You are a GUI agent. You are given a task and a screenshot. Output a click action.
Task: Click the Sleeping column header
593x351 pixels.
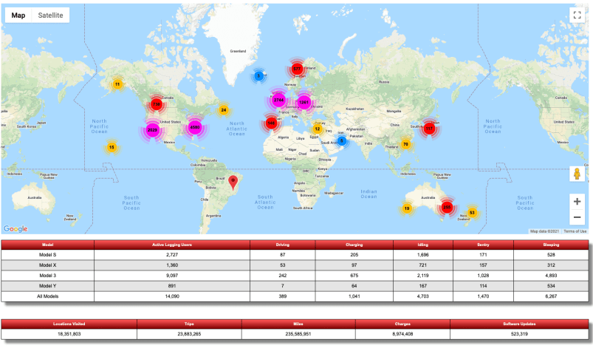[x=551, y=245]
